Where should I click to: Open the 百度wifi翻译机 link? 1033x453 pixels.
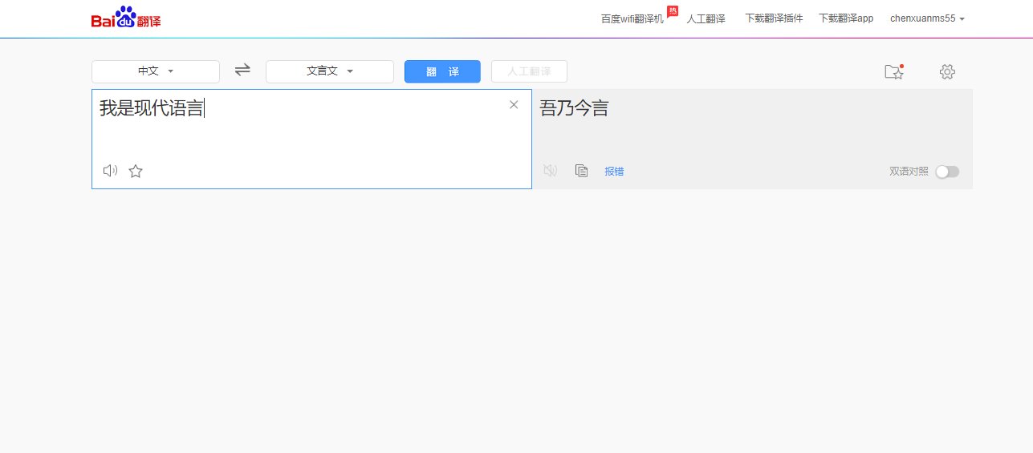tap(632, 18)
